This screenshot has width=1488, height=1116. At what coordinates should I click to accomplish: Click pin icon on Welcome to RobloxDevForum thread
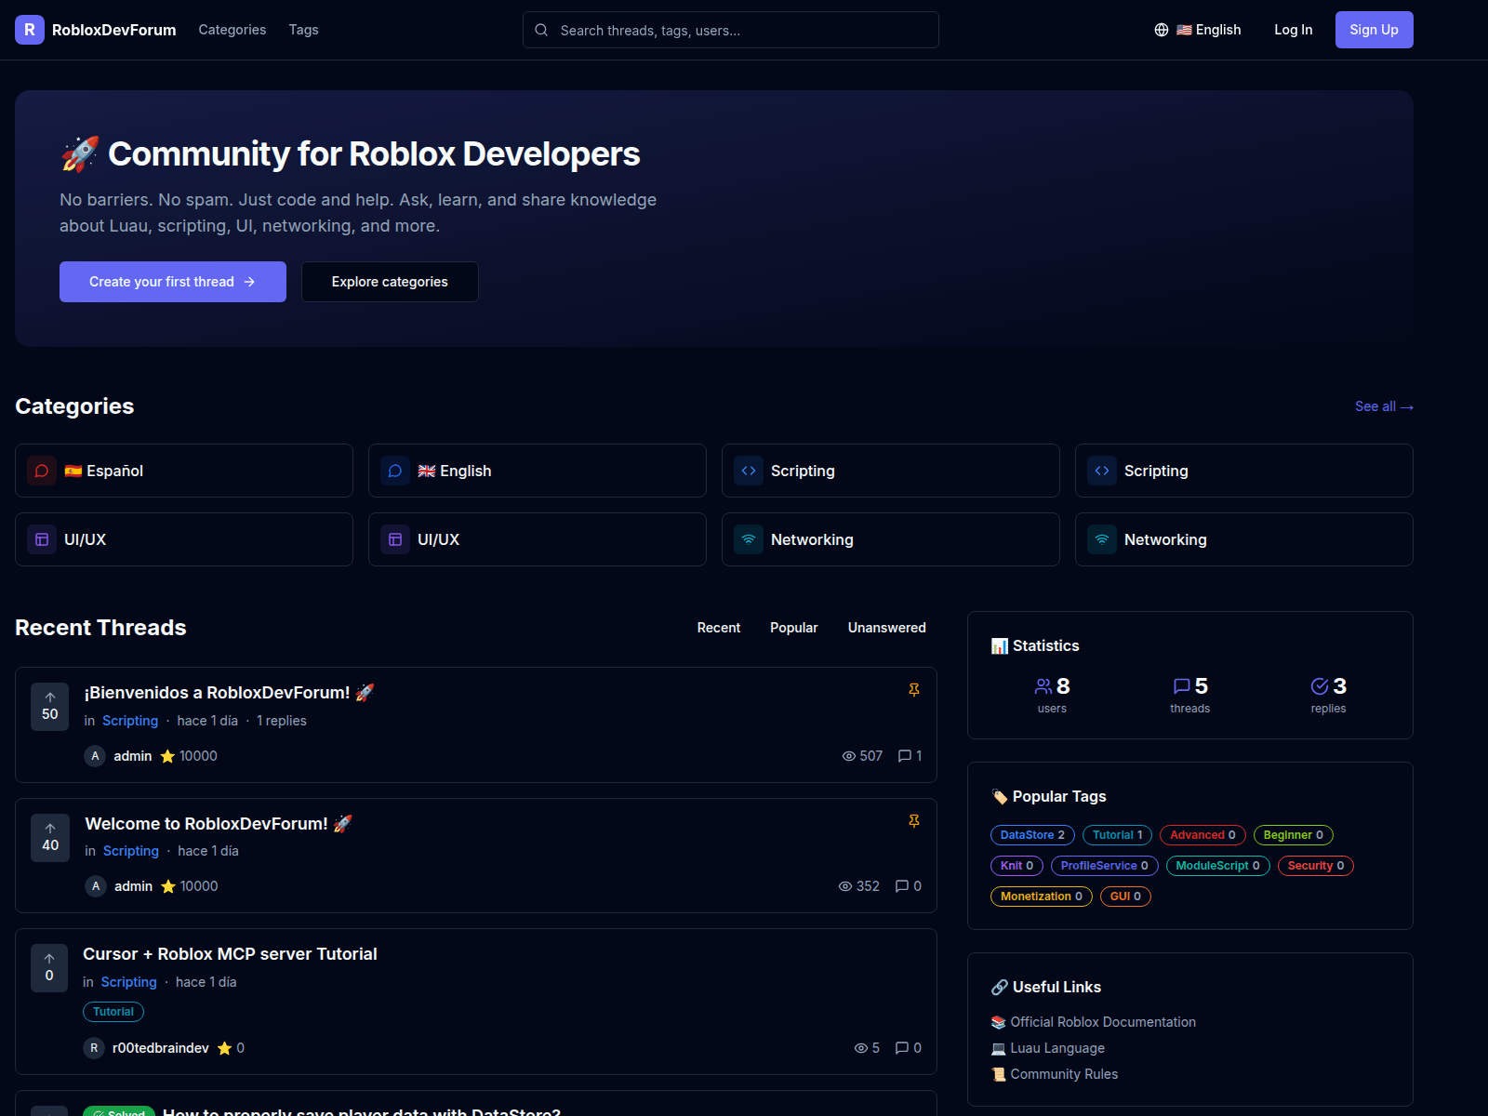(x=914, y=821)
